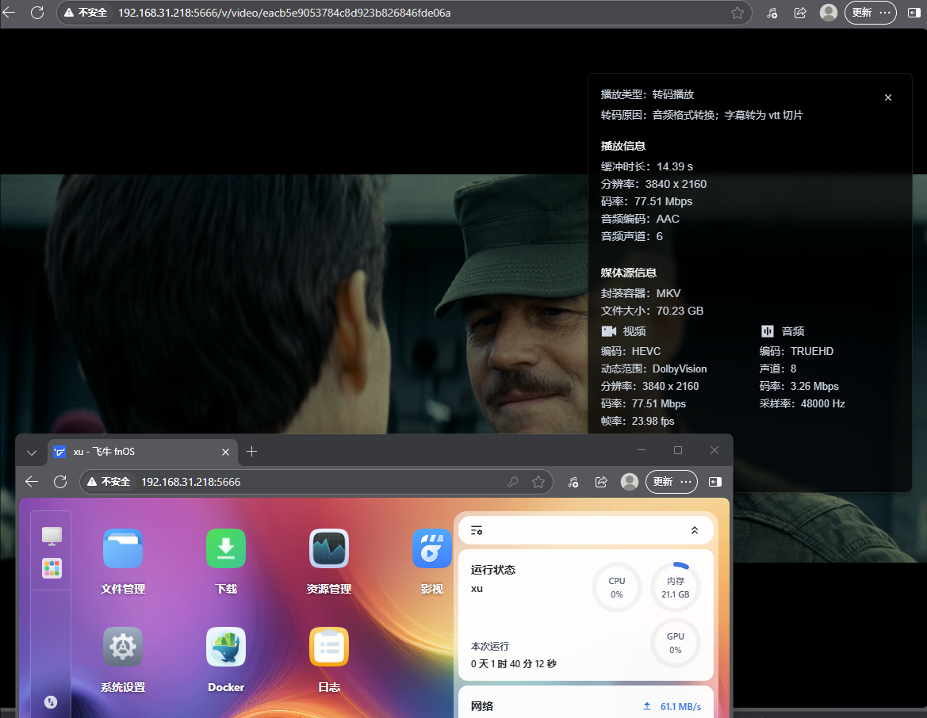Viewport: 927px width, 718px height.
Task: Click the share icon in the fnOS window
Action: click(x=601, y=482)
